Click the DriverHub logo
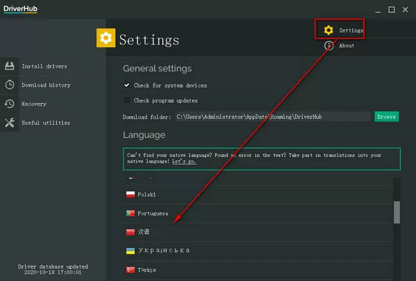Screen dimensions: 416x281 click(20, 9)
